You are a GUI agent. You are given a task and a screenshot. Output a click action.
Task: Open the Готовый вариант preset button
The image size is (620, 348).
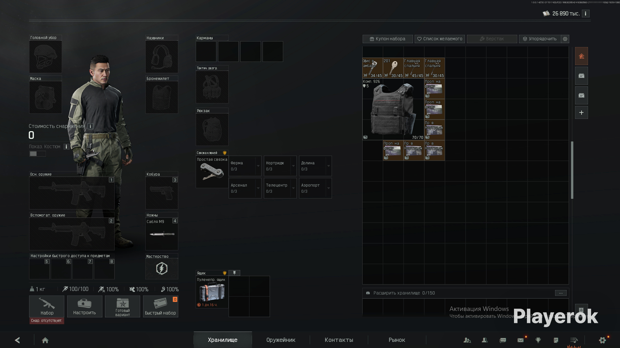pos(122,306)
